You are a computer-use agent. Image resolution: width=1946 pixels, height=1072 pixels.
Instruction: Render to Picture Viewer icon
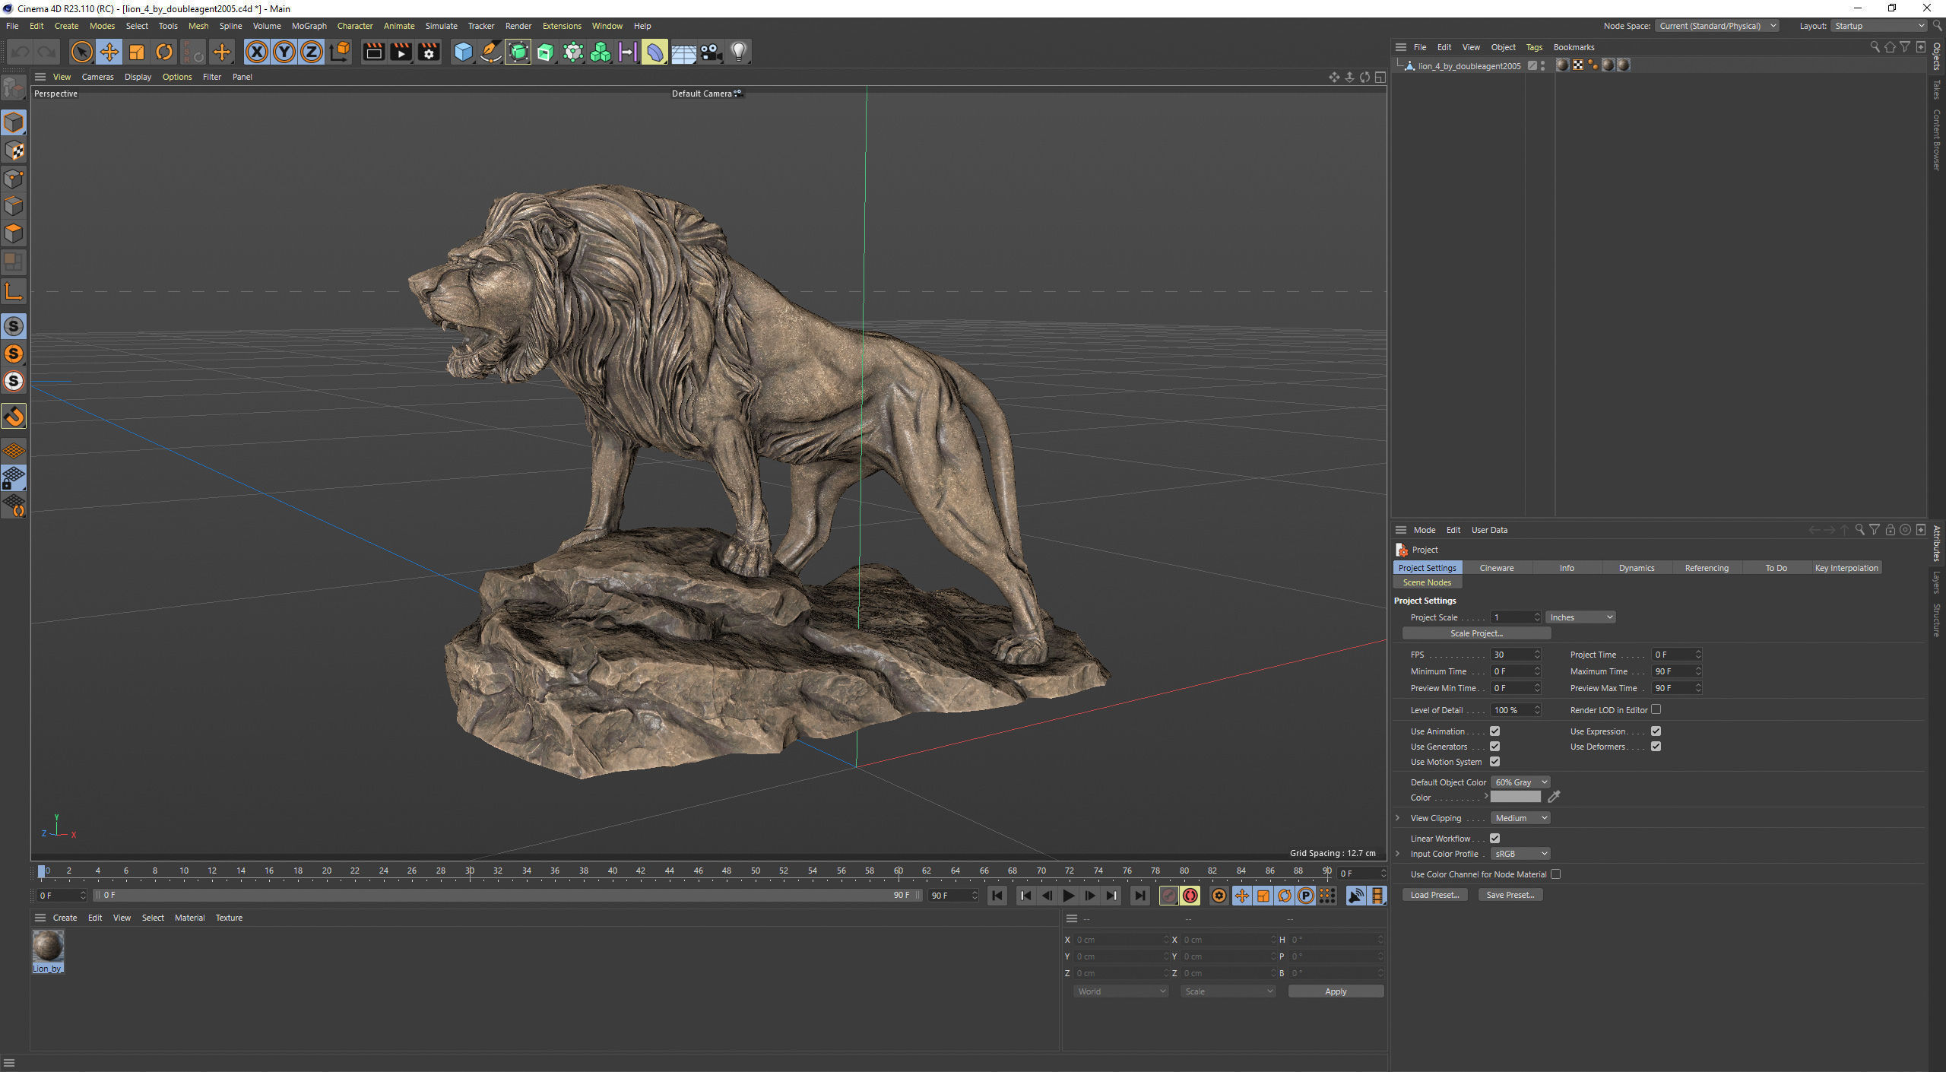click(x=401, y=52)
